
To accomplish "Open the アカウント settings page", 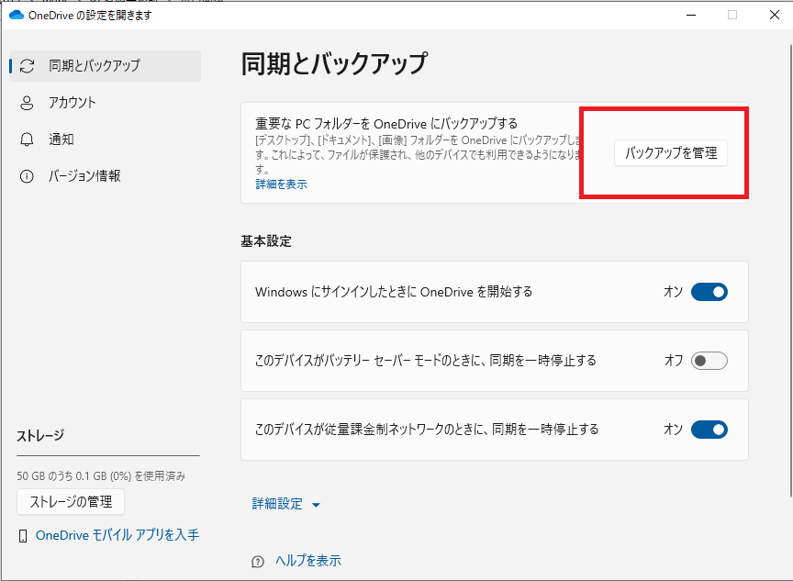I will coord(106,103).
